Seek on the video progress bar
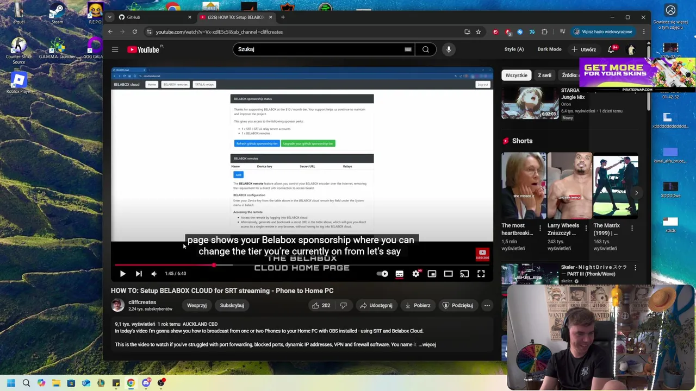 302,265
